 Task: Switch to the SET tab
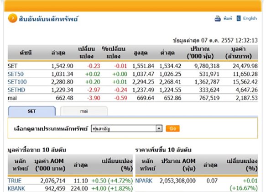(x=32, y=111)
